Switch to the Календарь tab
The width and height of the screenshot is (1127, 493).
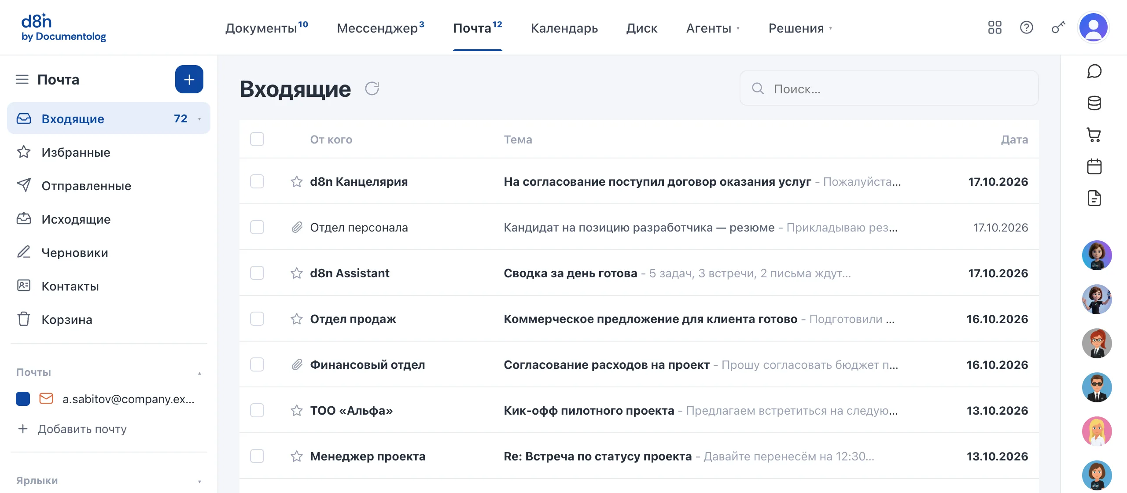pos(564,28)
